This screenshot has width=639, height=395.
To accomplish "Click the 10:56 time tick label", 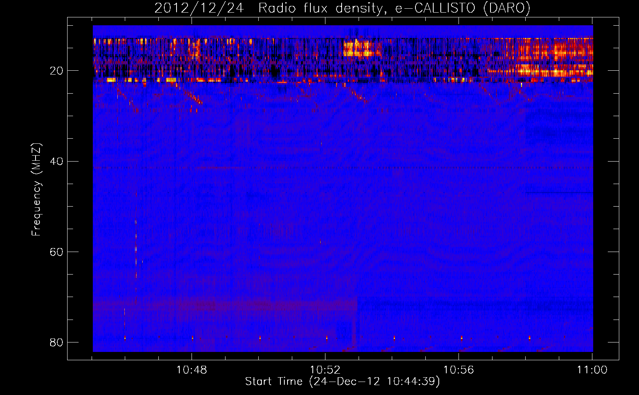I will point(459,370).
